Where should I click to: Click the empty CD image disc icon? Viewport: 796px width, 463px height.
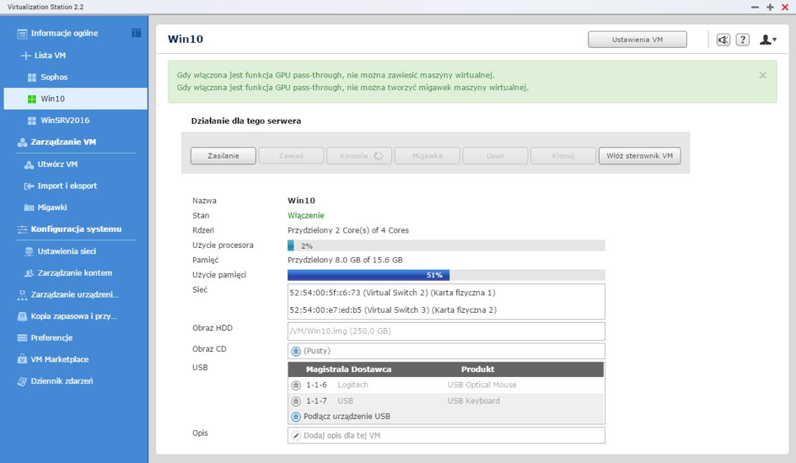pos(296,351)
